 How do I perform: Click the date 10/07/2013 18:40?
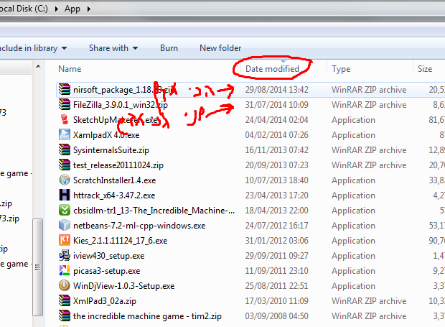[277, 180]
